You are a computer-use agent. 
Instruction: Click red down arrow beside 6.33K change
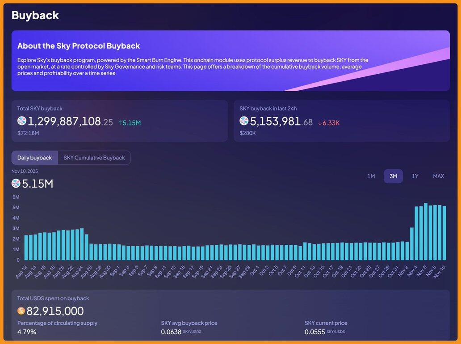point(320,122)
